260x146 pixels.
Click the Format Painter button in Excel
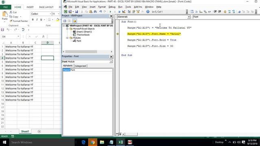click(x=19, y=21)
